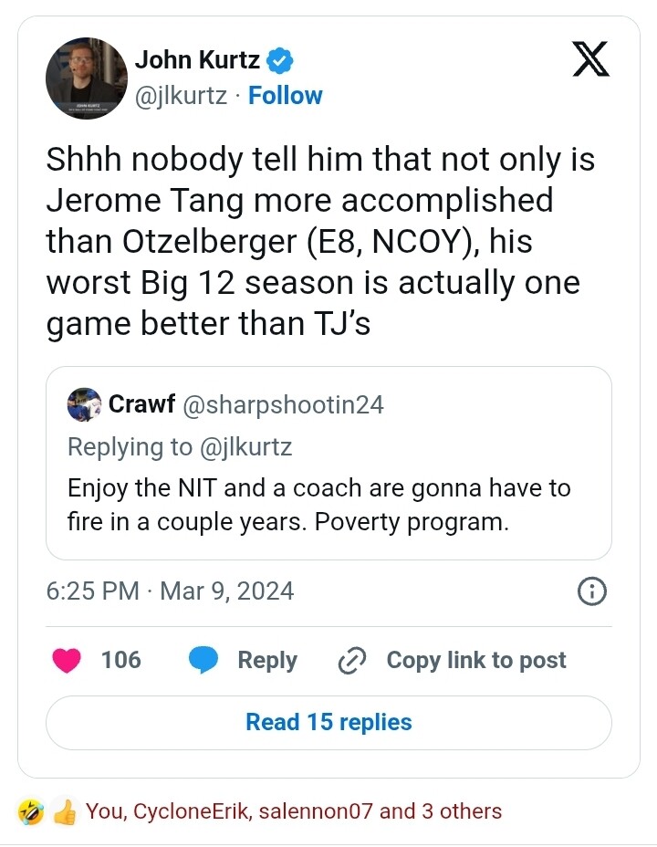Click the thumbs up emoji reaction
657x847 pixels.
63,810
